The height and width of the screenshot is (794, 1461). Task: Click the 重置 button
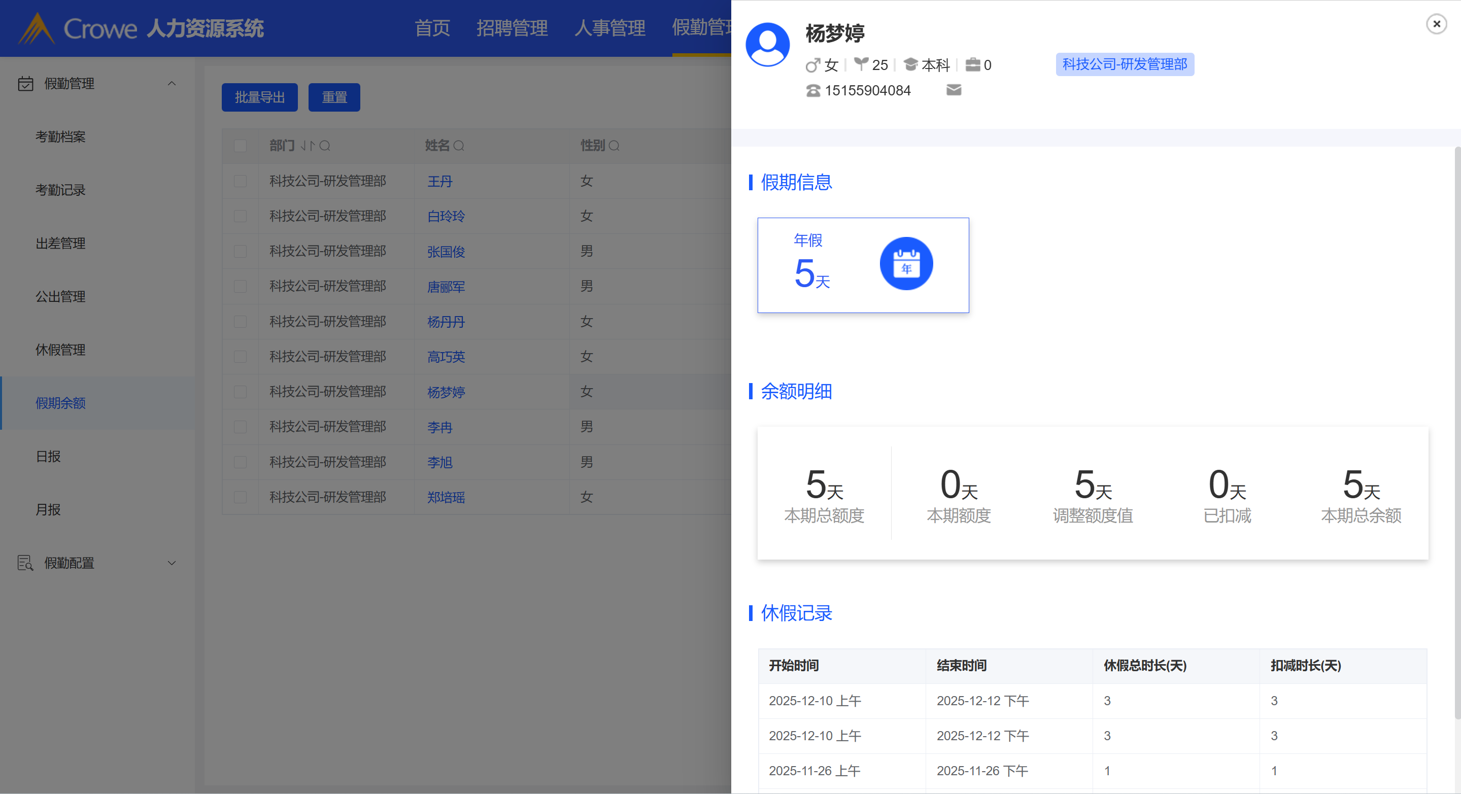click(x=334, y=97)
